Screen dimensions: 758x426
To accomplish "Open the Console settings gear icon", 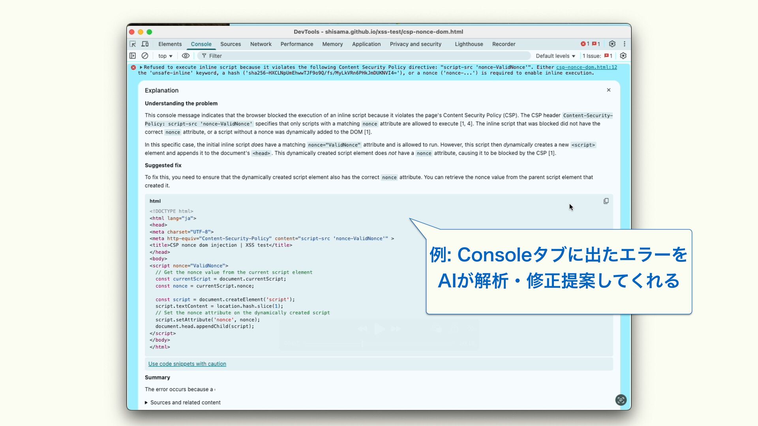I will [623, 56].
